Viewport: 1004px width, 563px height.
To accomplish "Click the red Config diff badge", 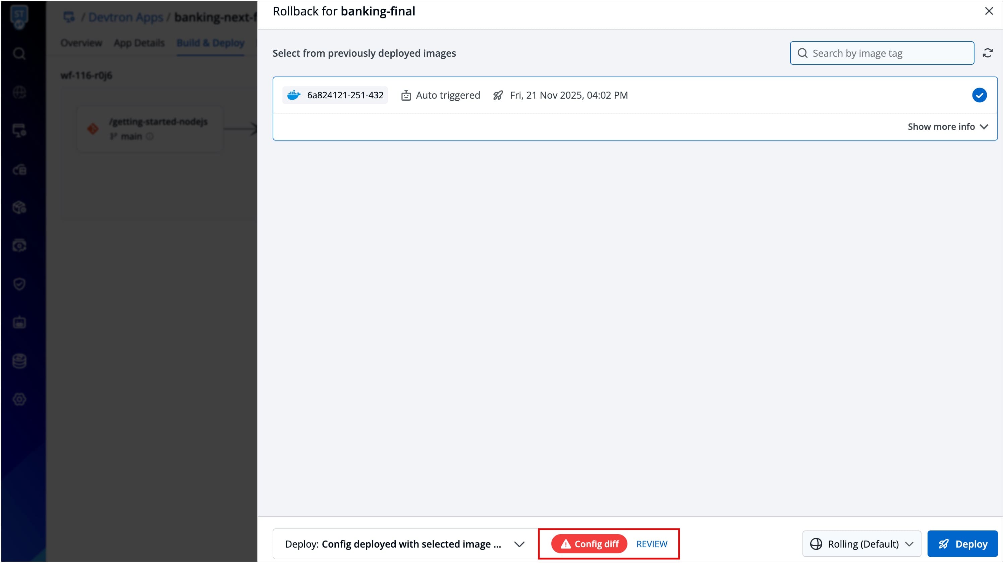I will tap(589, 544).
